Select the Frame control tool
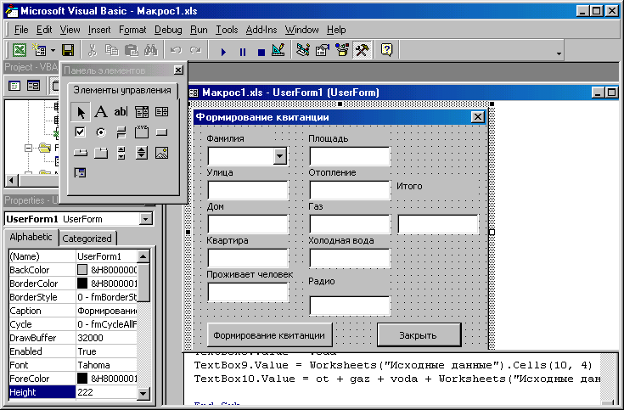This screenshot has height=410, width=624. pyautogui.click(x=142, y=132)
